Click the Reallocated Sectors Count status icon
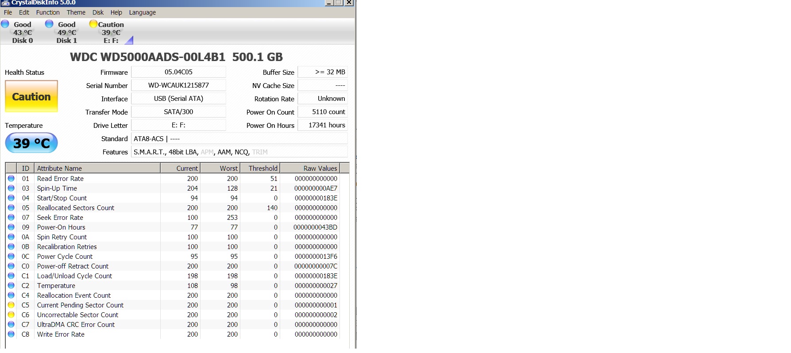This screenshot has height=353, width=791. (11, 207)
